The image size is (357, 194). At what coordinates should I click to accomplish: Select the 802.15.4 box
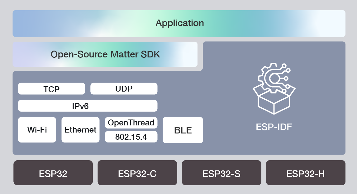131,137
